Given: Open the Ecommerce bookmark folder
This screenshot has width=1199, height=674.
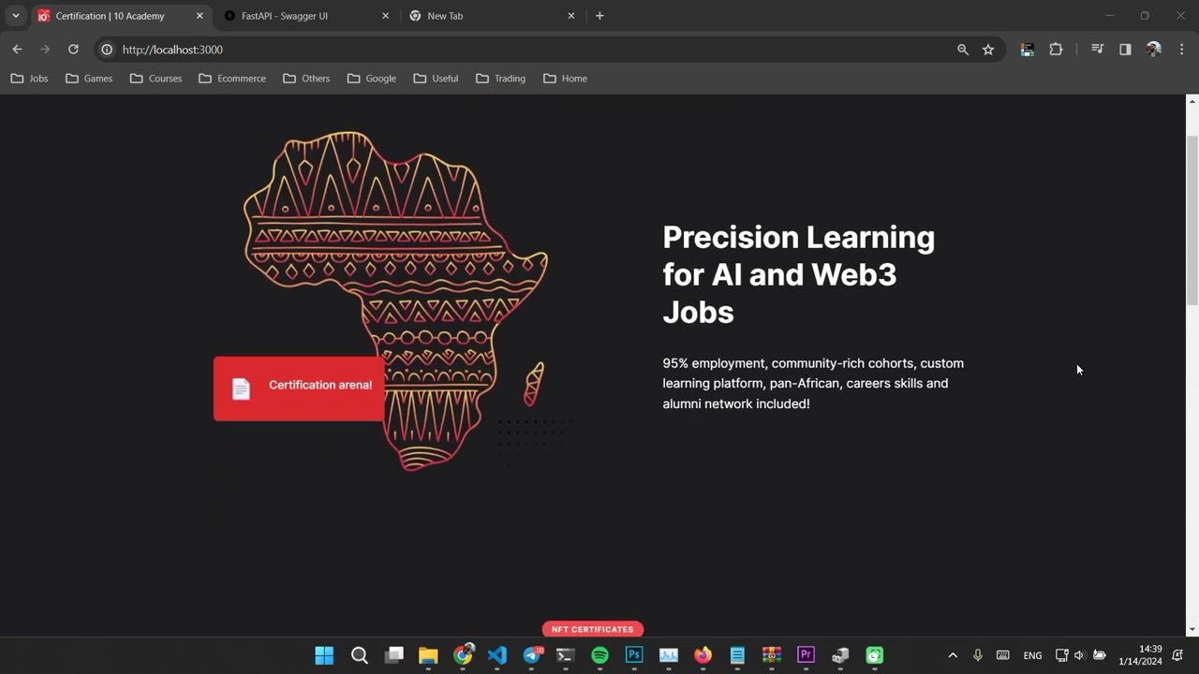Looking at the screenshot, I should click(x=232, y=79).
